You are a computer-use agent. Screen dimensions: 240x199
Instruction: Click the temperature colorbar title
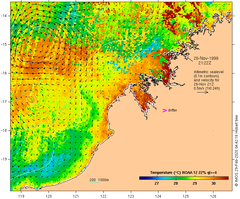184,173
